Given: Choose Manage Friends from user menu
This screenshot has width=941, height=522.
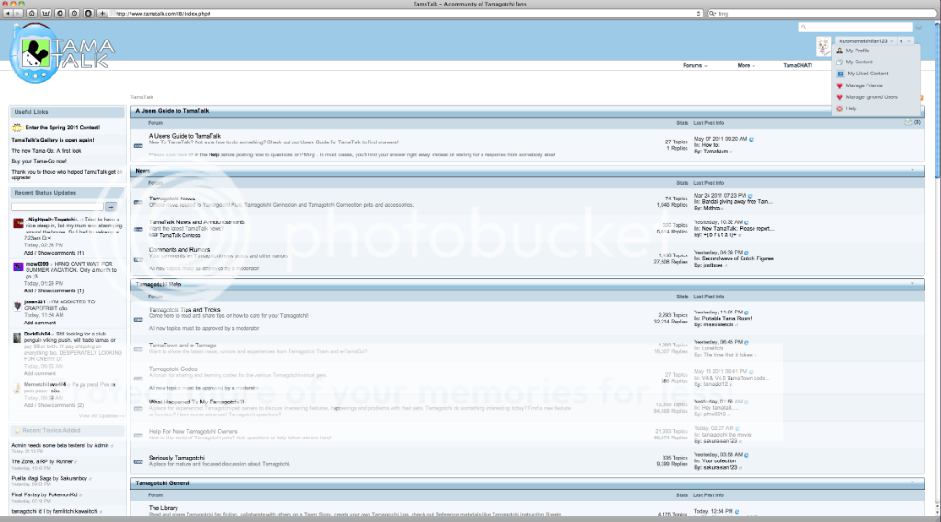Looking at the screenshot, I should [864, 85].
